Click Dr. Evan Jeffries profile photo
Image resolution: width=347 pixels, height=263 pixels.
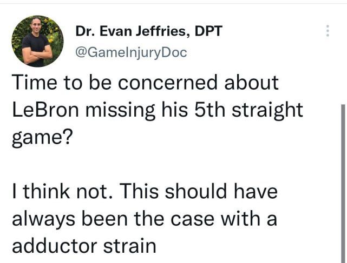coord(37,41)
